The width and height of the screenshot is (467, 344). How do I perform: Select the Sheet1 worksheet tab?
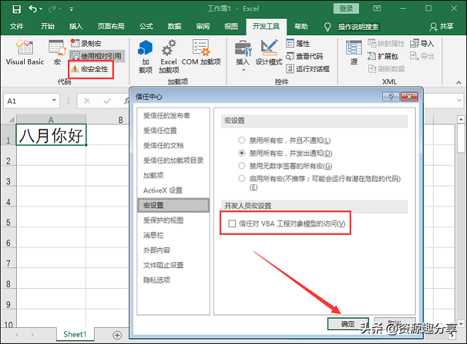pos(75,334)
